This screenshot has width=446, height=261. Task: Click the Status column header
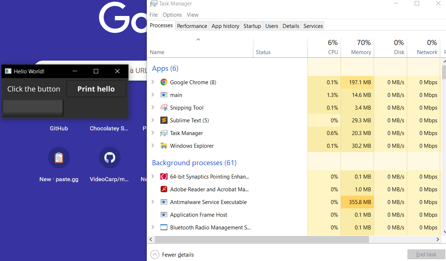click(280, 48)
